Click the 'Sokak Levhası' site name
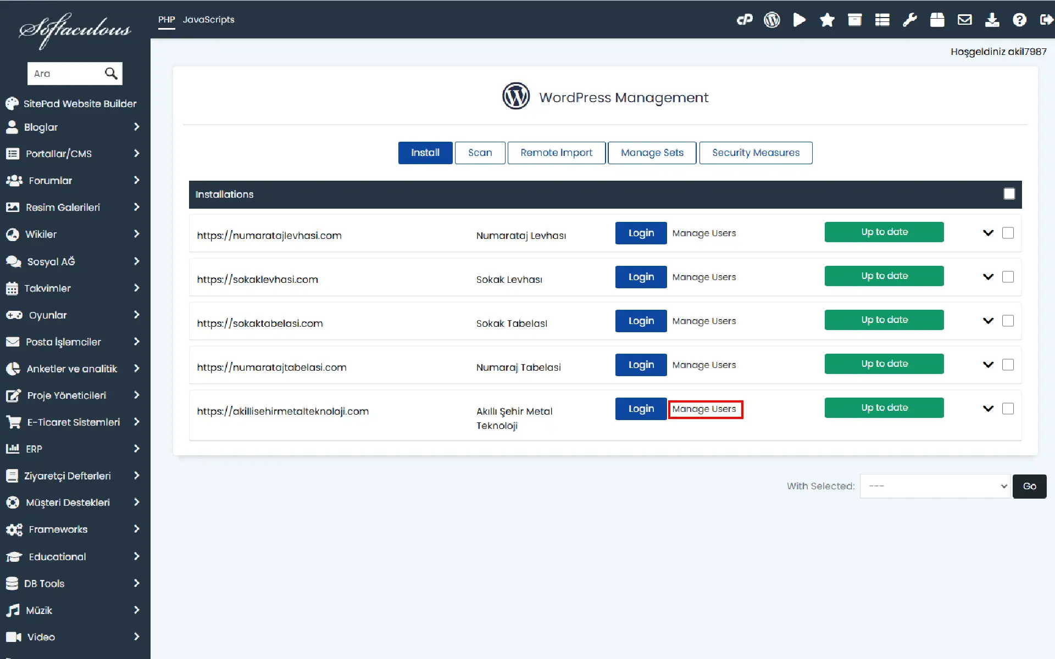This screenshot has width=1055, height=659. 509,280
